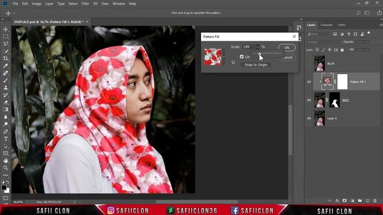This screenshot has height=215, width=383.
Task: Open the Layers panel flyout menu
Action: (381, 25)
